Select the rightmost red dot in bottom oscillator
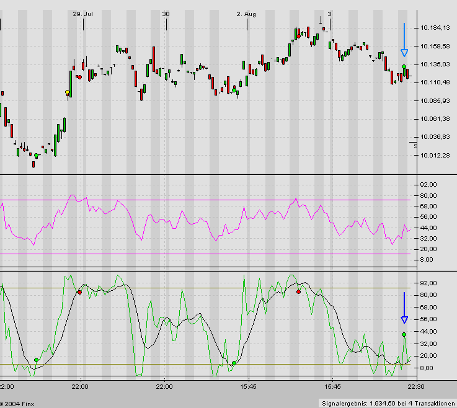Image resolution: width=457 pixels, height=408 pixels. [299, 291]
